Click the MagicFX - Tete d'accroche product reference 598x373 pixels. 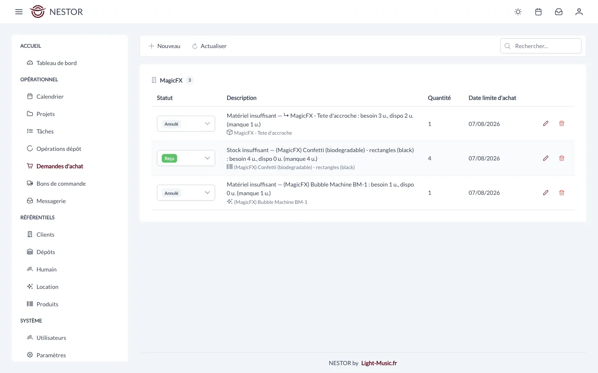[263, 133]
